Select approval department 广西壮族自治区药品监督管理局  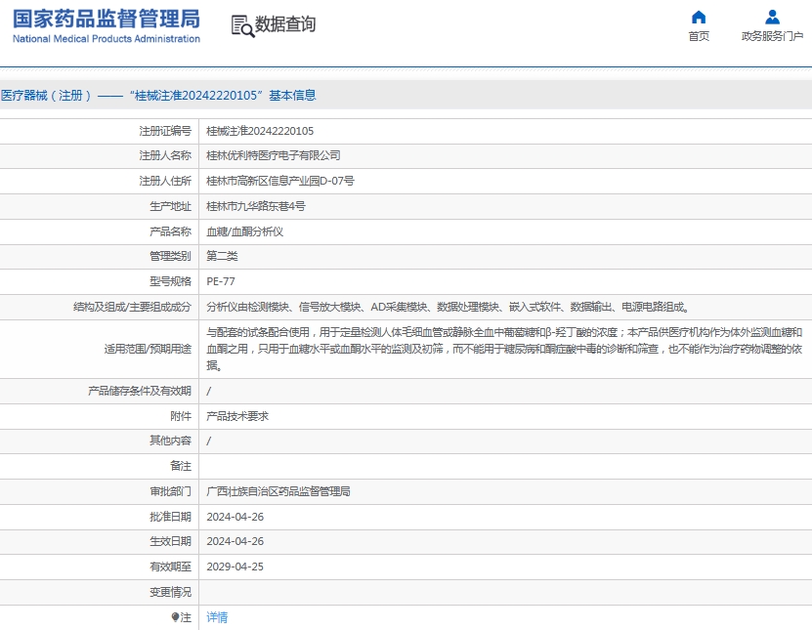click(x=278, y=491)
